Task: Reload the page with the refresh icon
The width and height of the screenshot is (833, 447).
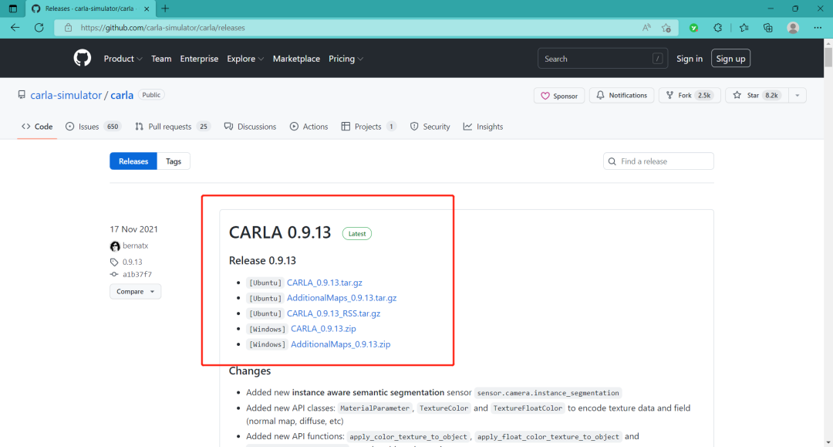Action: coord(39,28)
